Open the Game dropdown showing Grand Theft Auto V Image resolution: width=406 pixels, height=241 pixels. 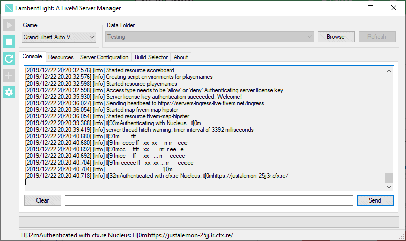tap(59, 37)
